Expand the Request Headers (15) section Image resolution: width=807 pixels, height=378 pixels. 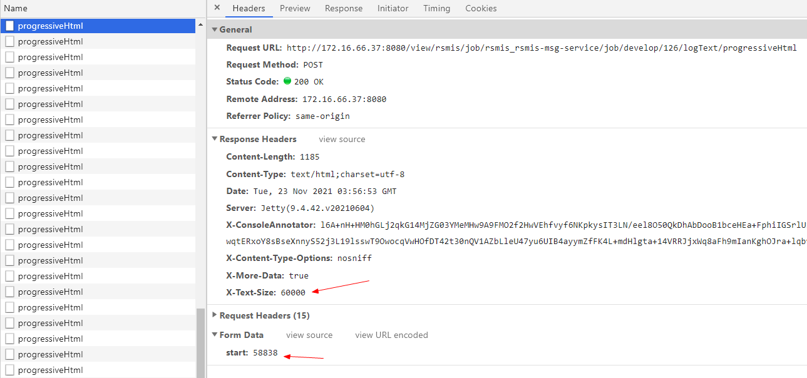215,315
